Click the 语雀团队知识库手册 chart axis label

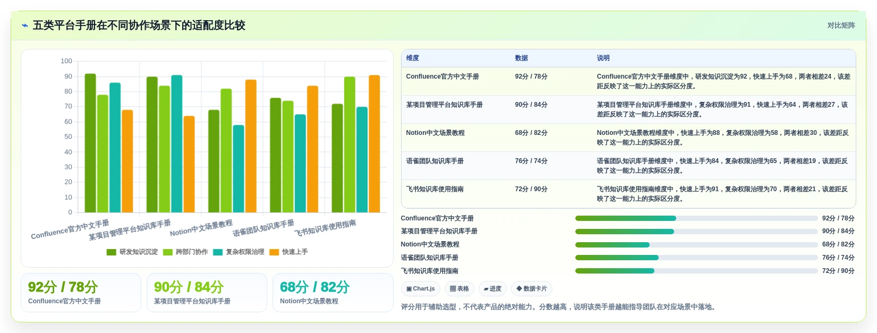(263, 228)
